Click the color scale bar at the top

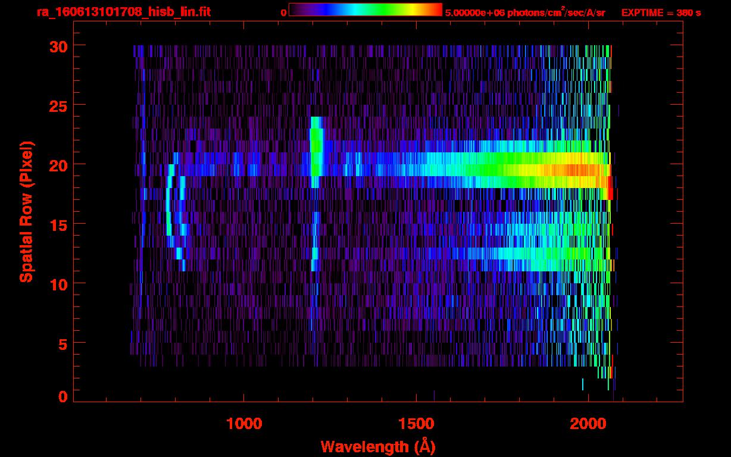pos(365,10)
